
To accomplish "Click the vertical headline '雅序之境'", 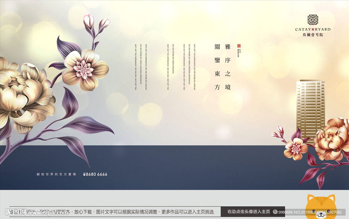I will tap(227, 67).
